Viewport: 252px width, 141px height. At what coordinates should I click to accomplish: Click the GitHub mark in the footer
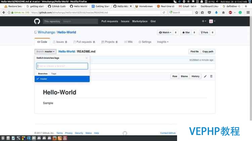125,133
